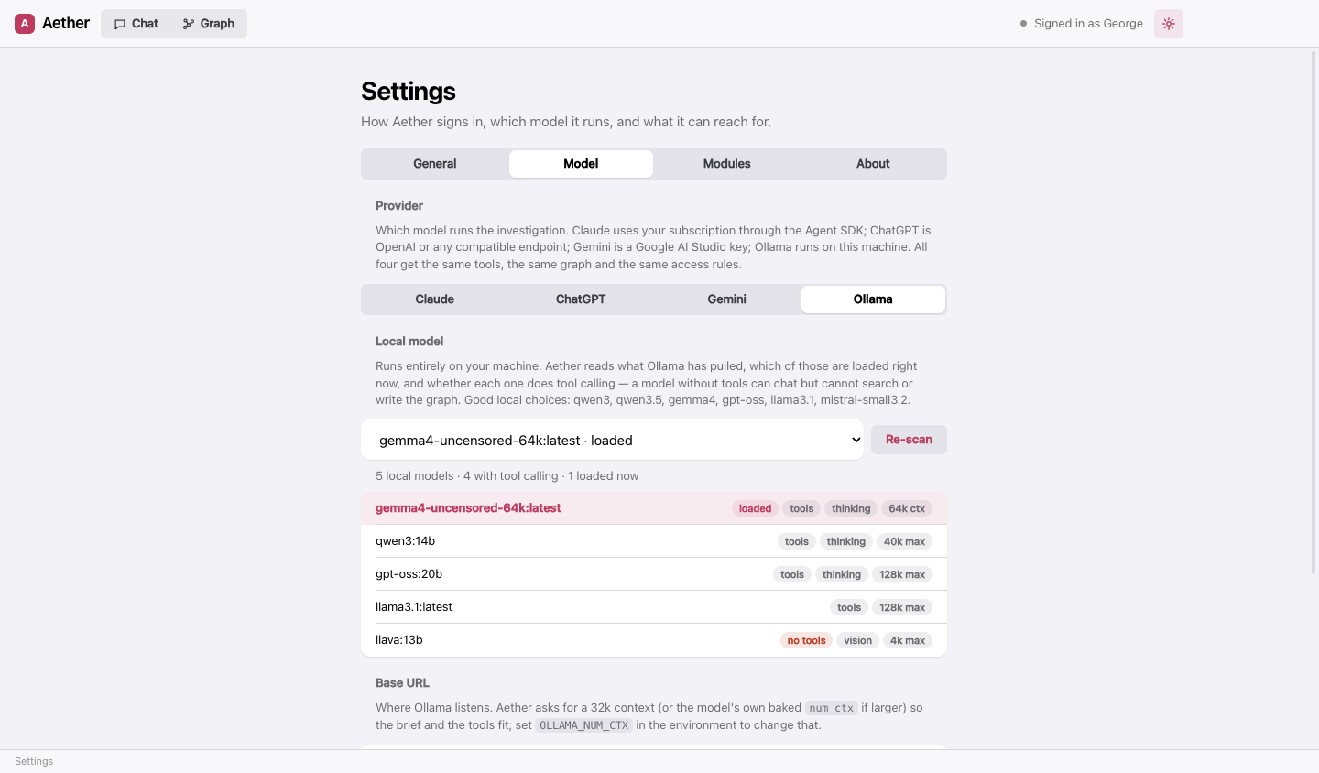Select Claude as the provider
Image resolution: width=1319 pixels, height=773 pixels.
435,299
